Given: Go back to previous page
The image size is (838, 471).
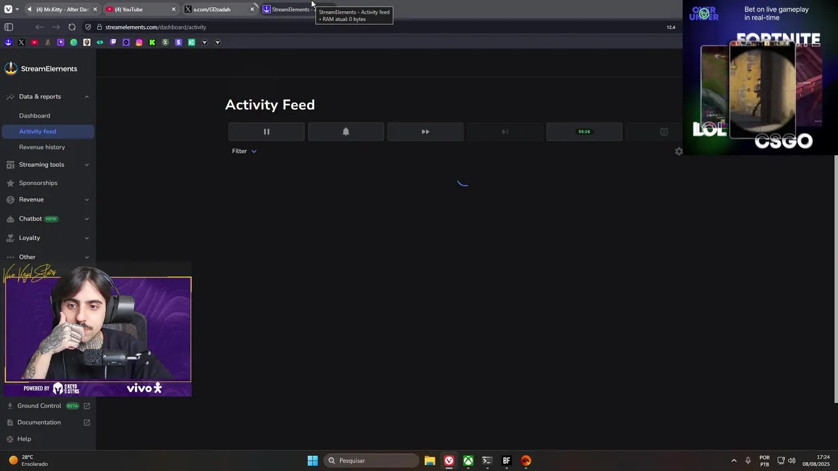Looking at the screenshot, I should coord(40,27).
